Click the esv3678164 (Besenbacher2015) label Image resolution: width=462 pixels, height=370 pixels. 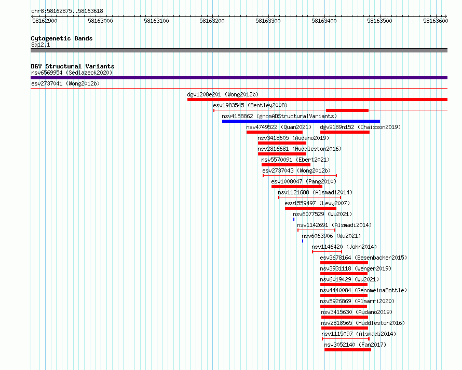coord(363,258)
